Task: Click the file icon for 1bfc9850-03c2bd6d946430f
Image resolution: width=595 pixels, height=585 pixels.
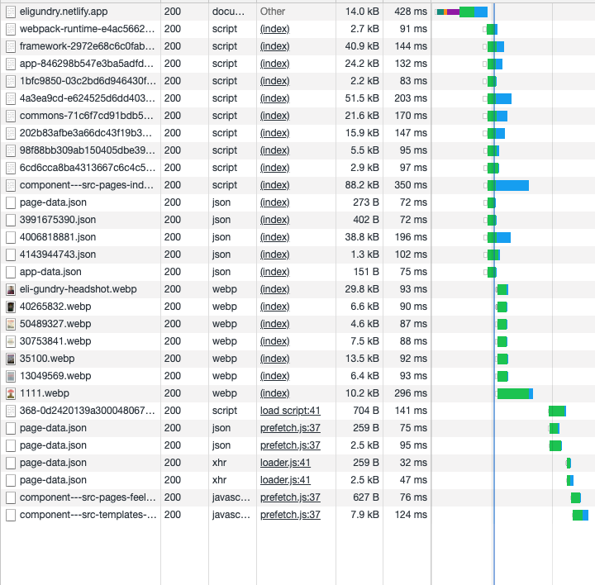Action: pyautogui.click(x=11, y=81)
